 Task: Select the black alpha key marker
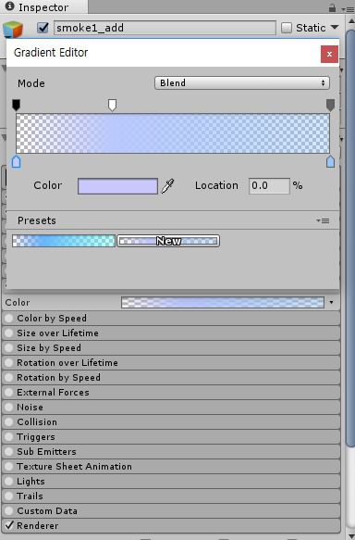click(x=16, y=105)
